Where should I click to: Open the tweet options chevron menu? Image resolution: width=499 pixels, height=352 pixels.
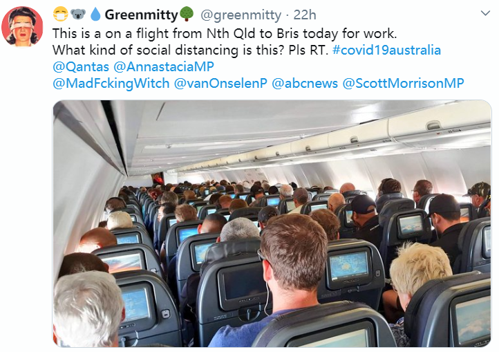485,13
